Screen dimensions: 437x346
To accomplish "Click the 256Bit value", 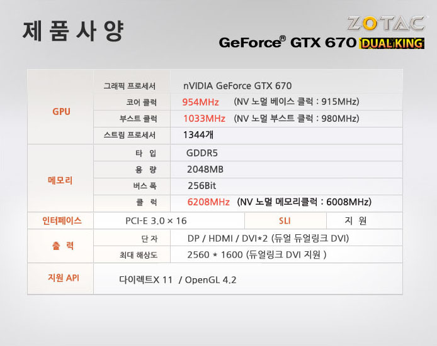I will point(201,186).
